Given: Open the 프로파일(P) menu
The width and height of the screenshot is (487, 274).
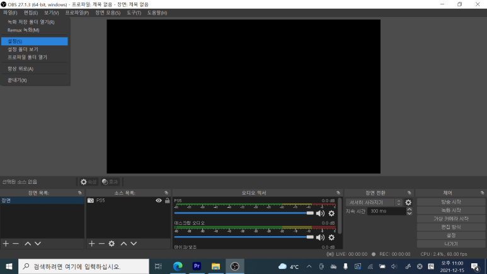Looking at the screenshot, I should [x=77, y=13].
